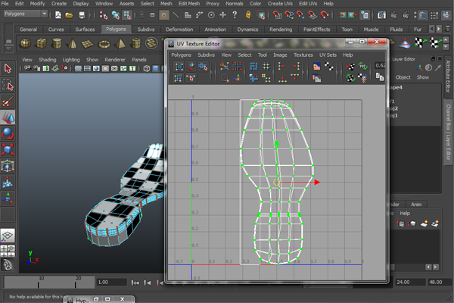Activate the Scale tool
This screenshot has height=303, width=454.
point(8,150)
